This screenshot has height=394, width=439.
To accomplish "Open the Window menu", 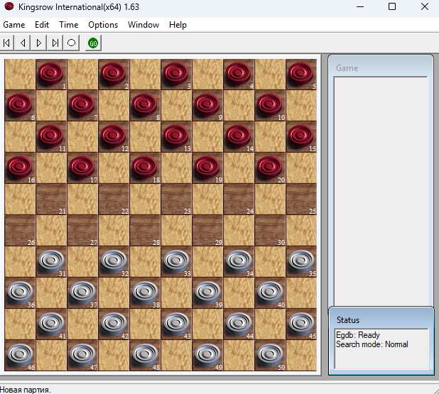I will pyautogui.click(x=143, y=25).
